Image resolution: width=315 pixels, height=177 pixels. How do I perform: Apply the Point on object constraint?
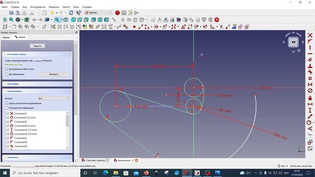tap(310, 41)
